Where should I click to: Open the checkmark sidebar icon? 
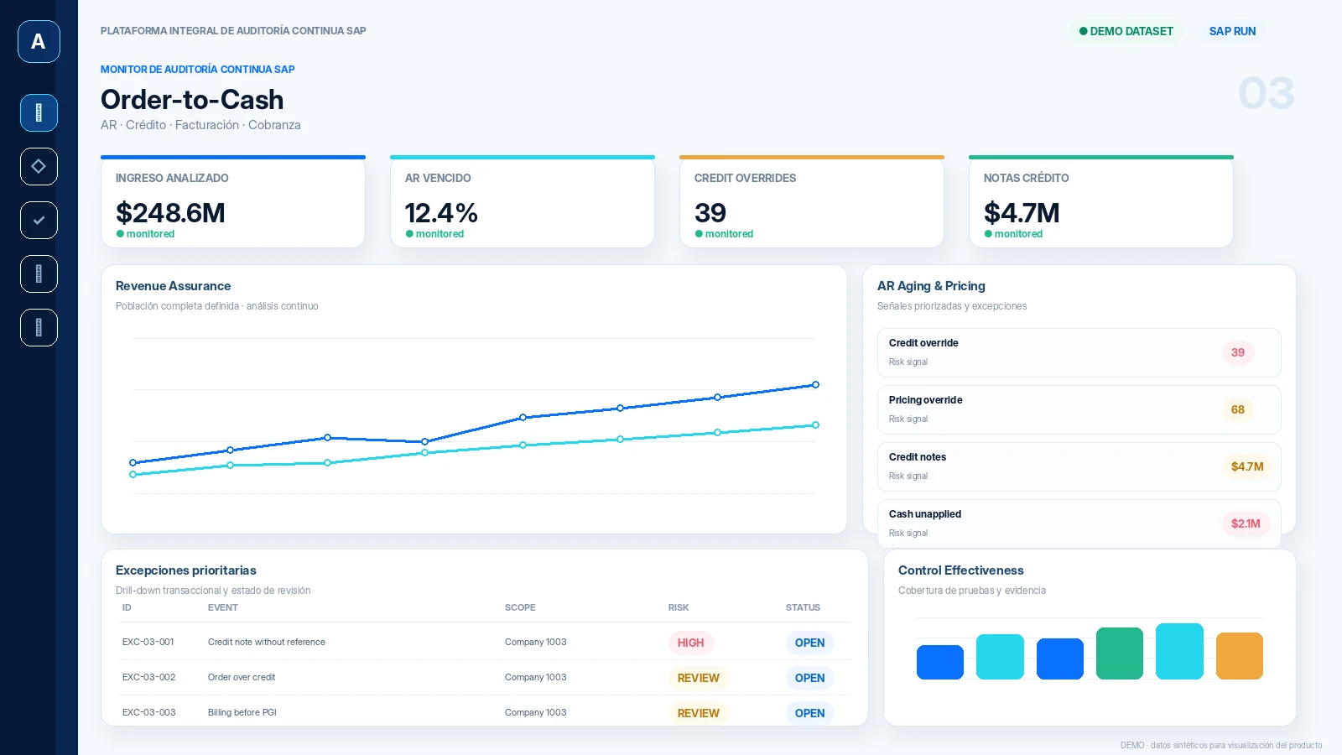click(x=39, y=220)
